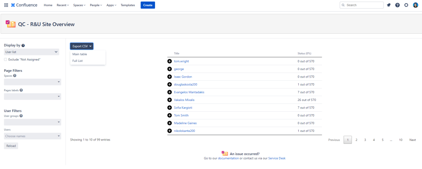Open the Spaces page filter dropdown
The width and height of the screenshot is (422, 169).
(32, 82)
